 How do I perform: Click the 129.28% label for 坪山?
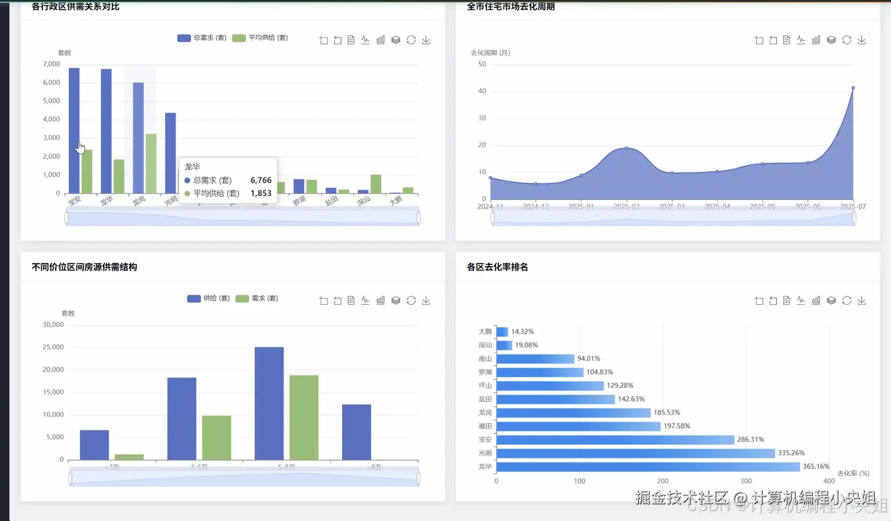click(620, 385)
